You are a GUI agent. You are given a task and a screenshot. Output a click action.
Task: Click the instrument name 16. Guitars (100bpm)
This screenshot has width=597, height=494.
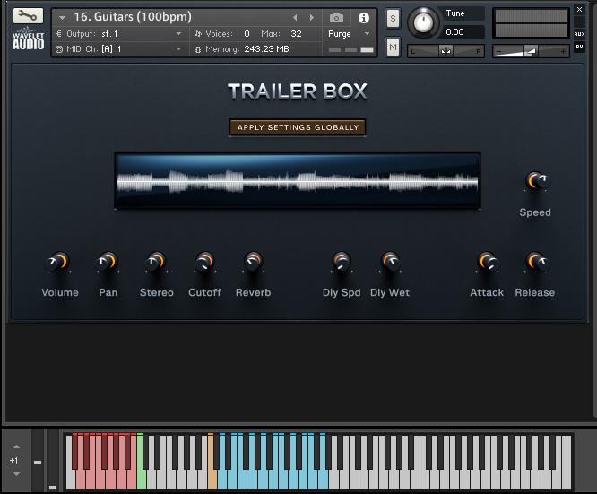[133, 17]
